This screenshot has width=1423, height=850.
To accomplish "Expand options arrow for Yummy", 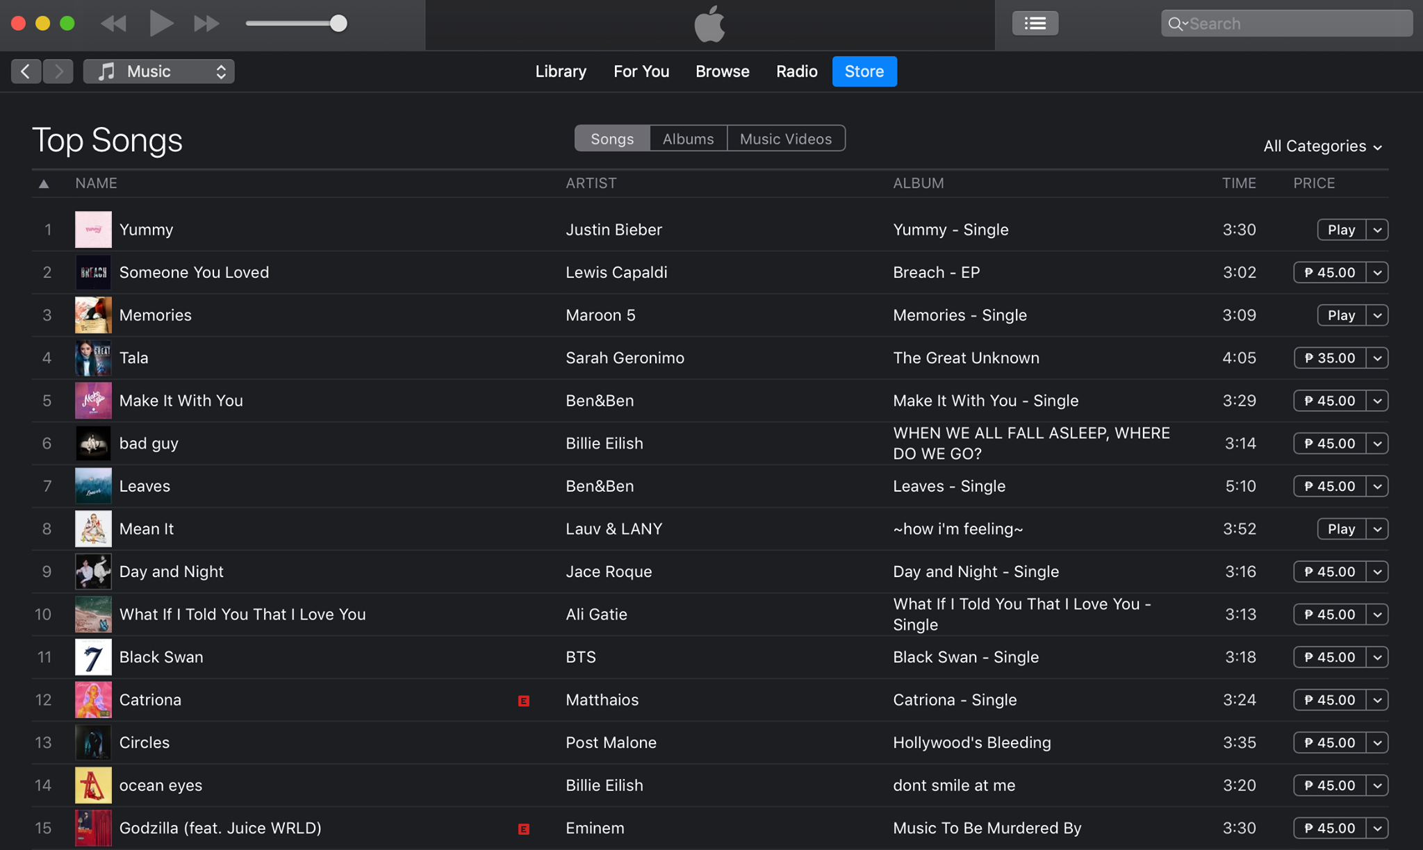I will pyautogui.click(x=1377, y=230).
